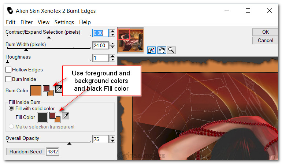Screen dimensions: 282x164
Task: Decrease Overall Opacity value
Action: [112, 141]
